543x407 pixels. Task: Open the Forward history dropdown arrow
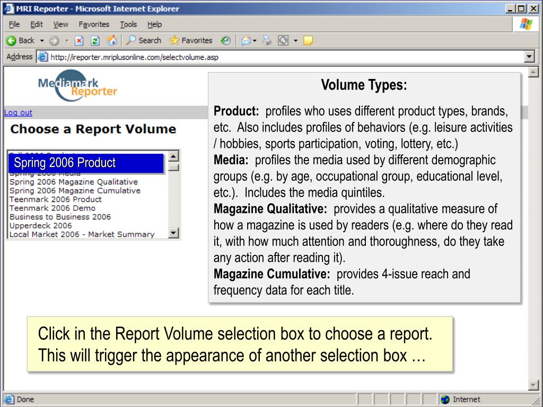tap(67, 41)
